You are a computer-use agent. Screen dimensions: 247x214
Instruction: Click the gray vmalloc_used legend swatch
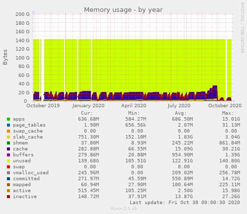[8, 173]
